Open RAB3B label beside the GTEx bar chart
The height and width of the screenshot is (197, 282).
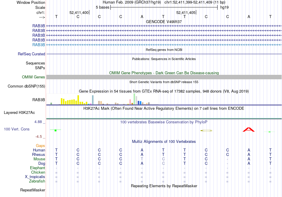tap(39, 100)
